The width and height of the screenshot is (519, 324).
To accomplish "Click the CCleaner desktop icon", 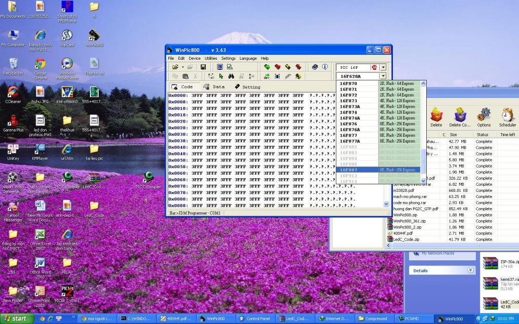I will (x=13, y=95).
